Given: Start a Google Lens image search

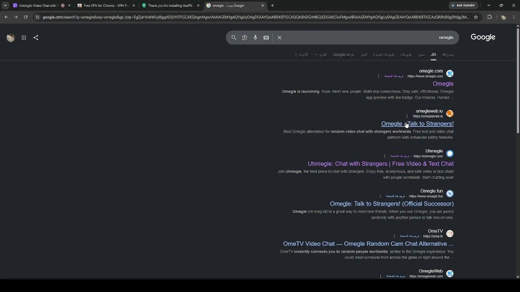Looking at the screenshot, I should pos(245,38).
